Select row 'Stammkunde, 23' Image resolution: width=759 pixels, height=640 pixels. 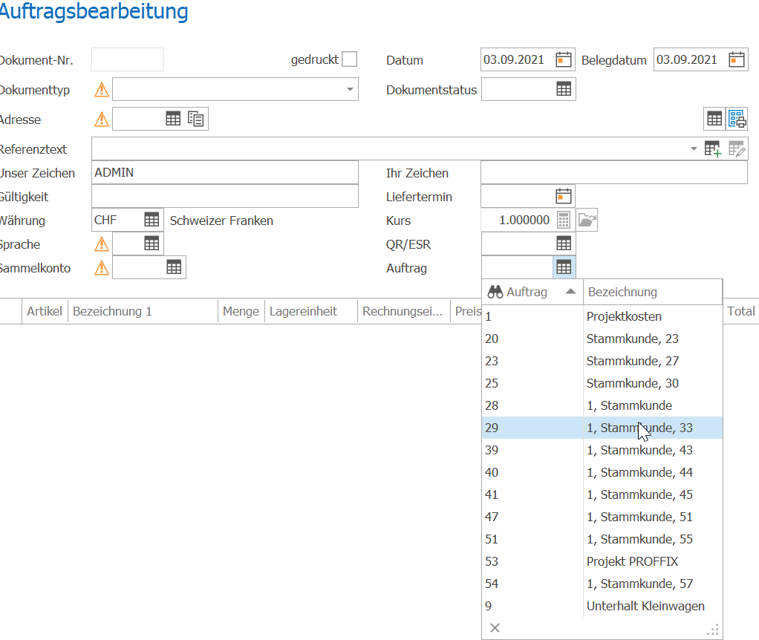coord(602,339)
